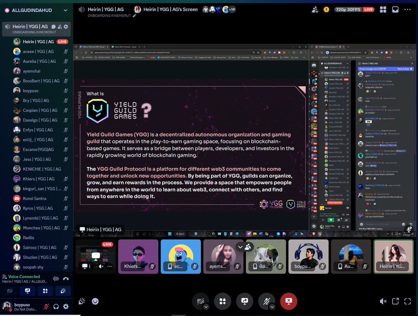Open noise suppression icon beside Voice Connected

pos(56,279)
